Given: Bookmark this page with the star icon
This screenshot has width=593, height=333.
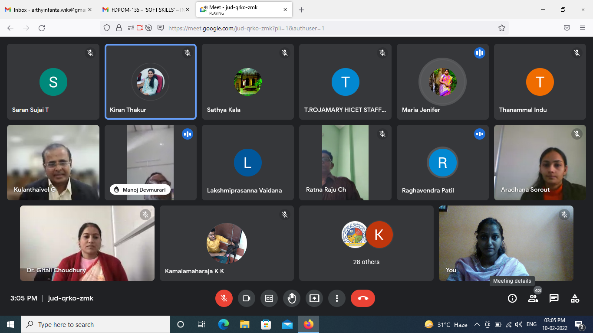Looking at the screenshot, I should click(x=502, y=28).
